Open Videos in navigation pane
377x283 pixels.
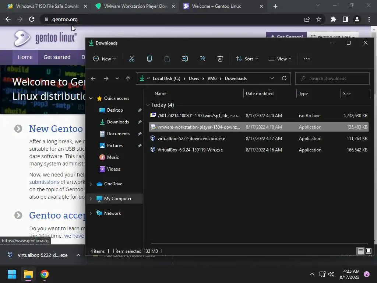coord(113,169)
